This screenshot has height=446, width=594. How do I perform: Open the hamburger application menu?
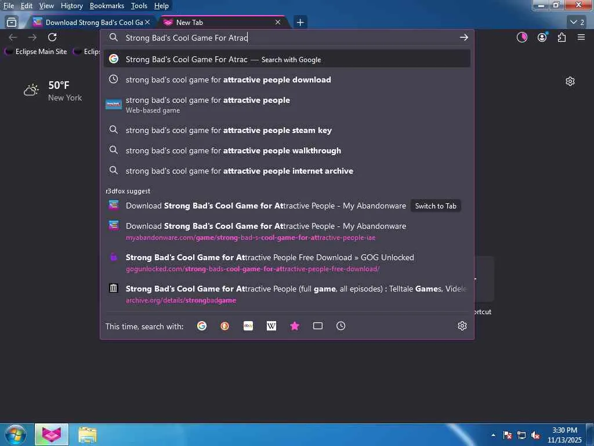click(581, 37)
